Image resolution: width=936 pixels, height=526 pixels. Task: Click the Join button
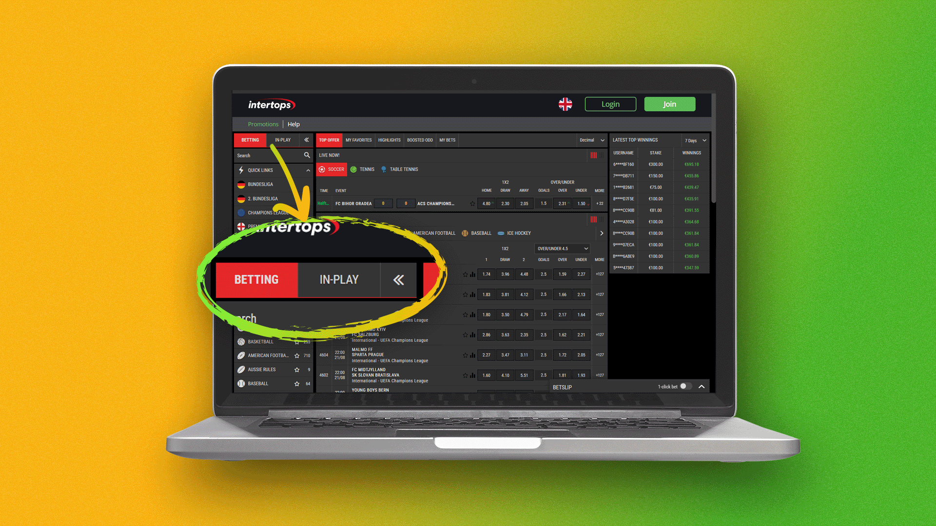click(670, 103)
